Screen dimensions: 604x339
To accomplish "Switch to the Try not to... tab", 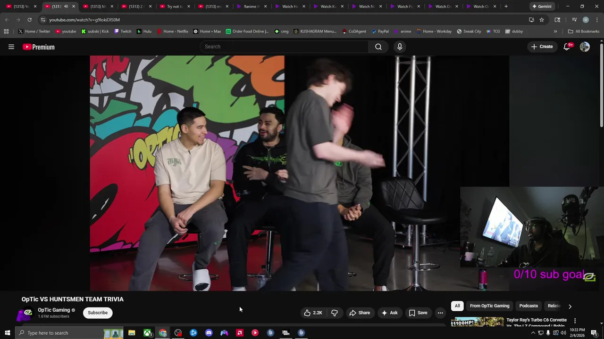I will click(175, 7).
